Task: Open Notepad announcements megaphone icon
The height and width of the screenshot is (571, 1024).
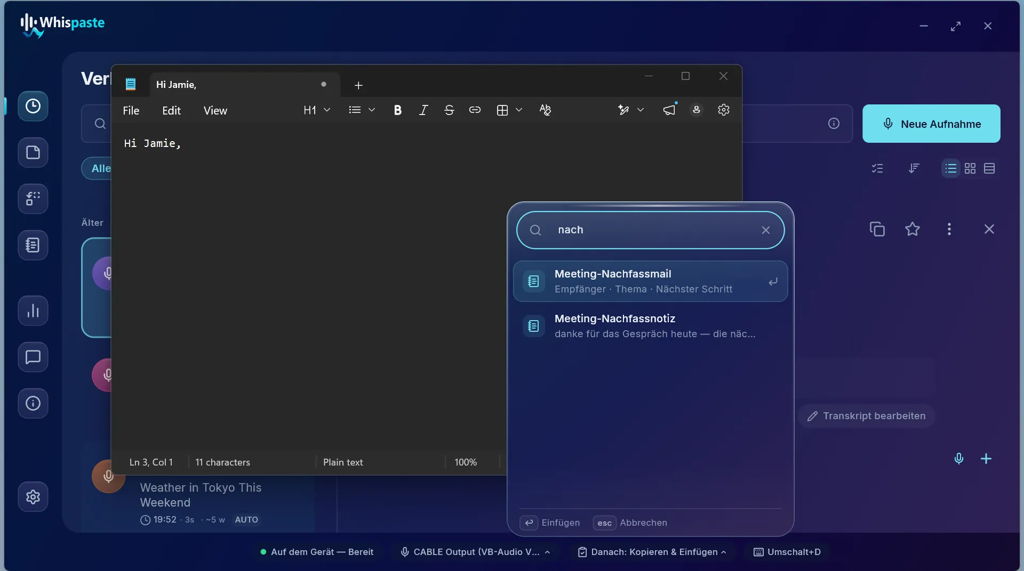Action: [669, 110]
